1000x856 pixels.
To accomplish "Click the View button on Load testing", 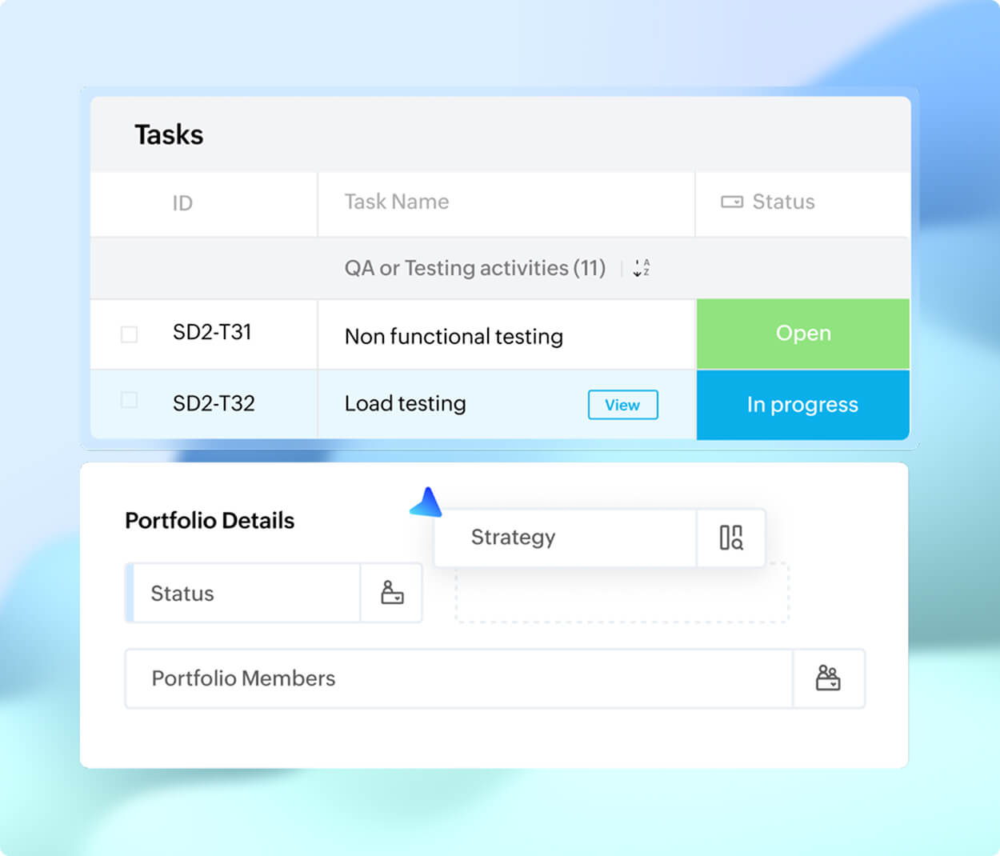I will click(x=622, y=405).
